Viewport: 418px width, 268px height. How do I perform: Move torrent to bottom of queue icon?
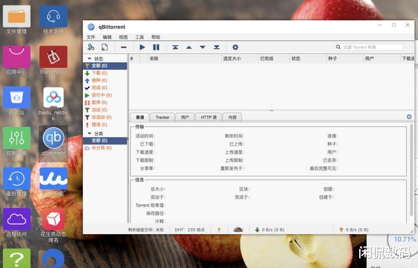point(216,47)
